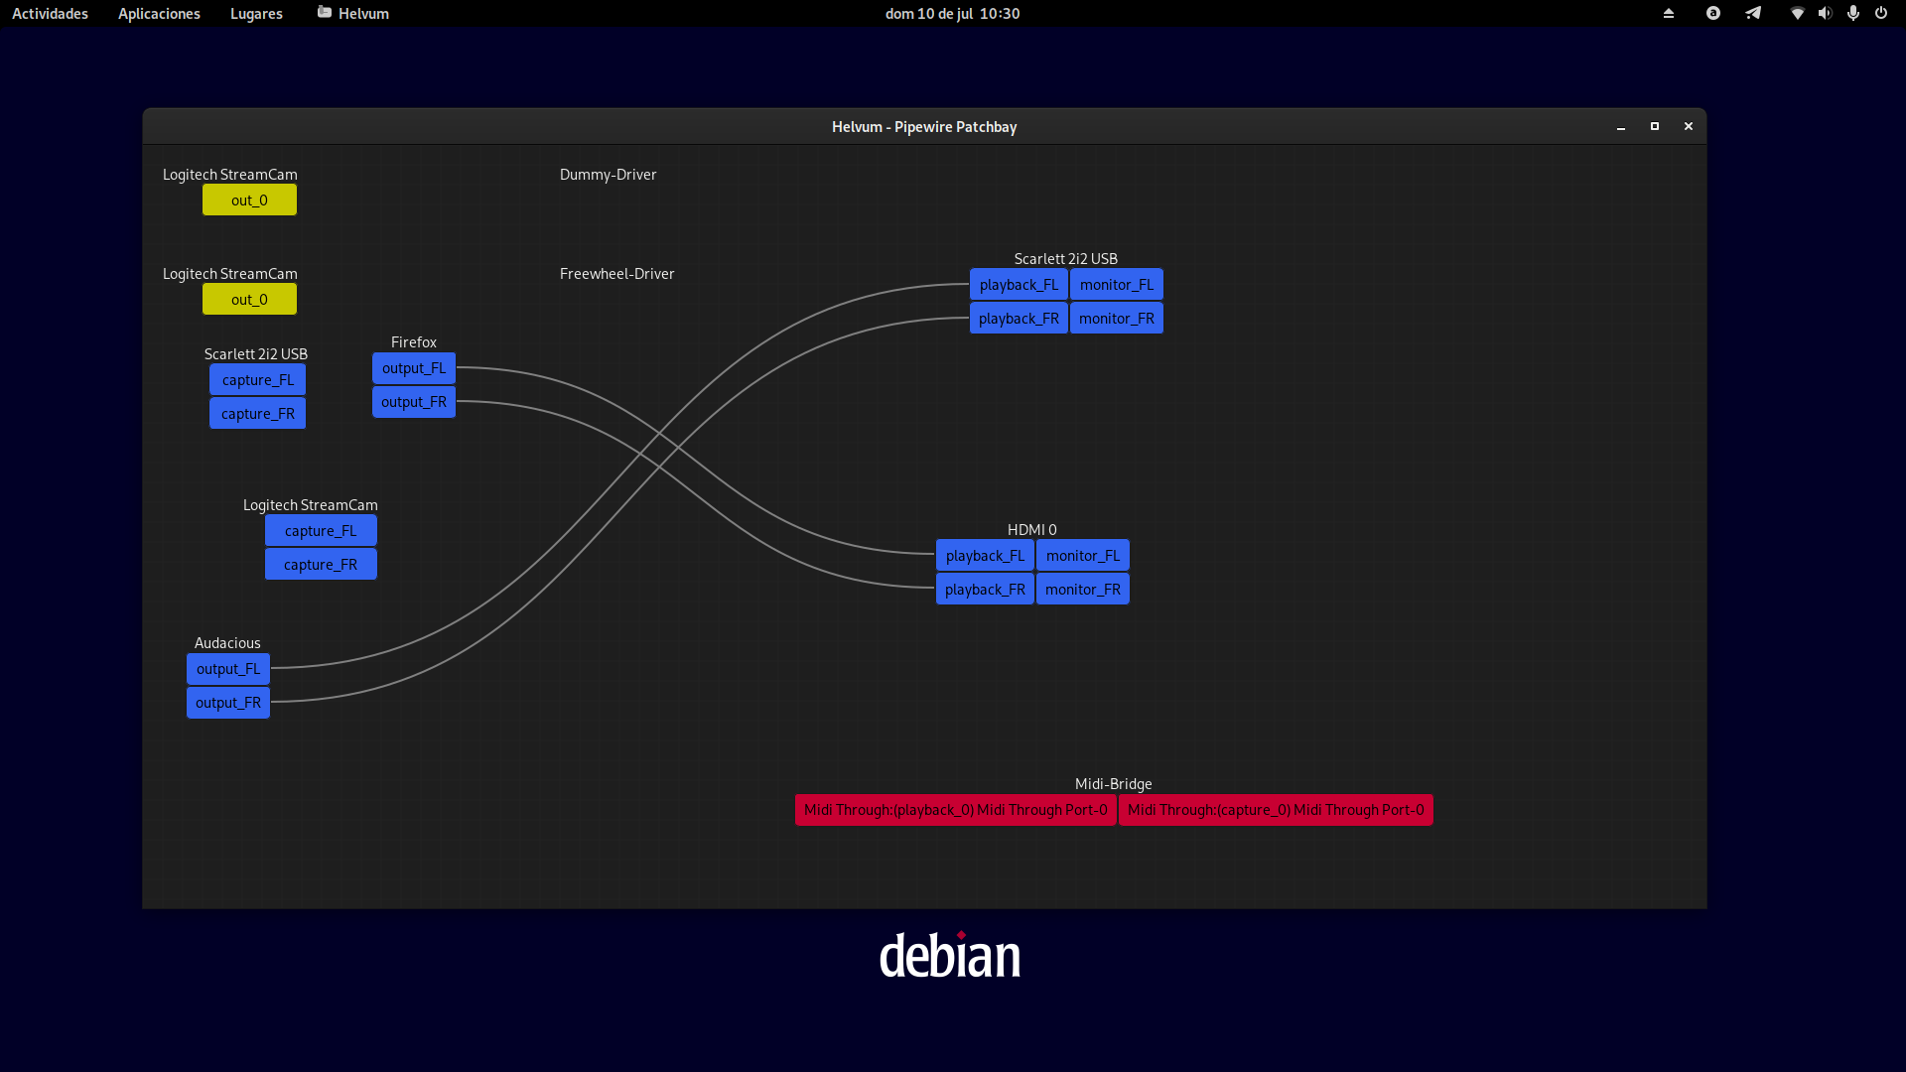The image size is (1906, 1072).
Task: Click the circular 'a' tray icon
Action: [1713, 14]
